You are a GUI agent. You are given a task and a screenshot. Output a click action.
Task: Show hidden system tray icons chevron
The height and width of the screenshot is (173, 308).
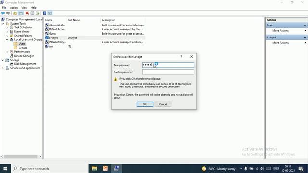(241, 169)
